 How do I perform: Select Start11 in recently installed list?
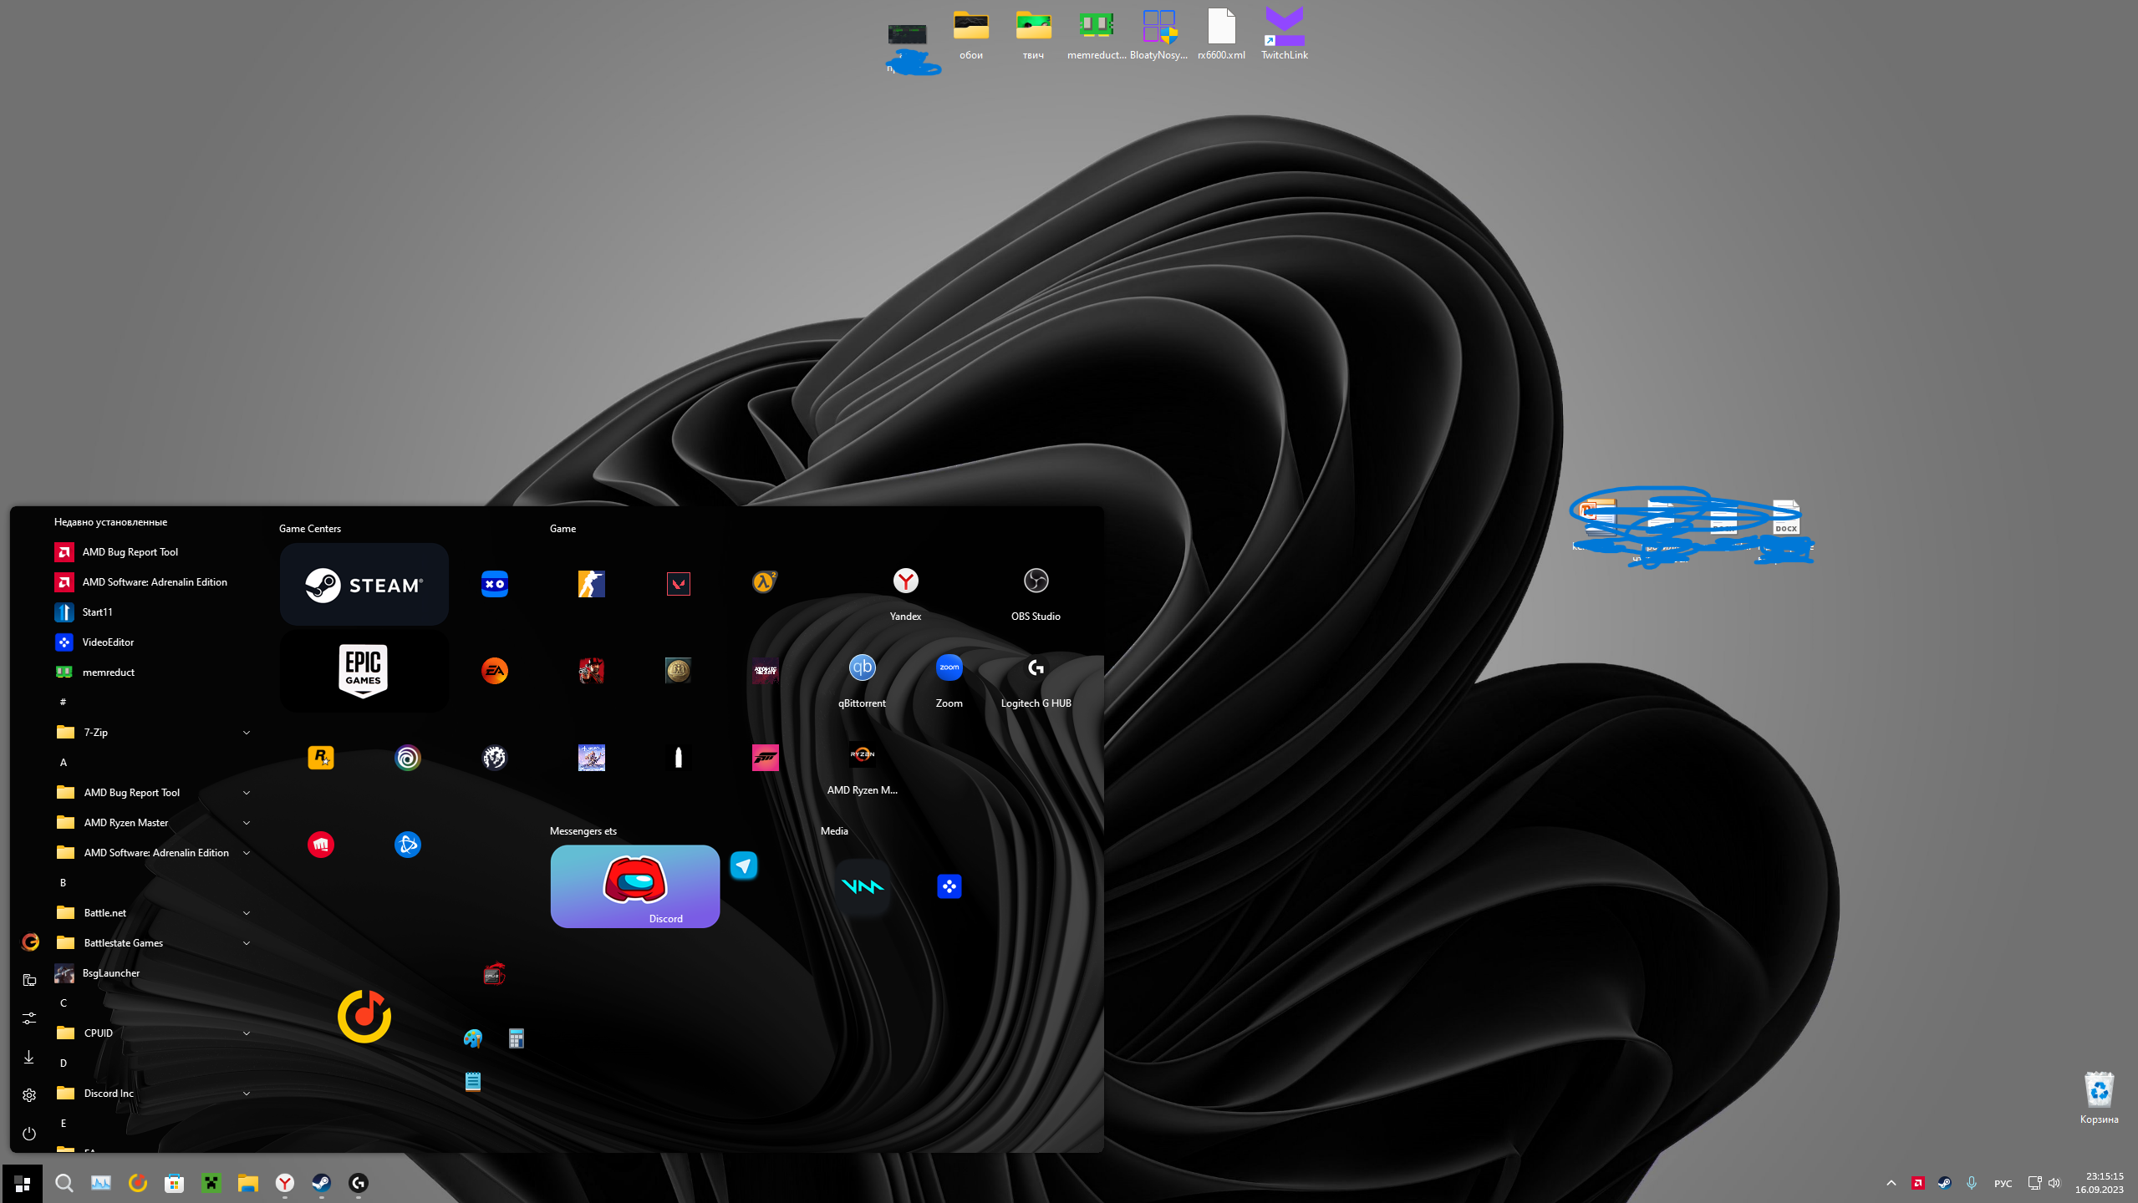pyautogui.click(x=97, y=612)
